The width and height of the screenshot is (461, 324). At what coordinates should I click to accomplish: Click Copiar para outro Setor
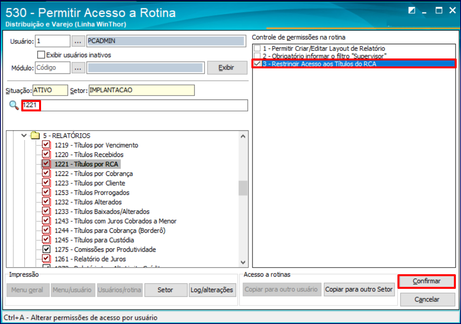coord(359,290)
